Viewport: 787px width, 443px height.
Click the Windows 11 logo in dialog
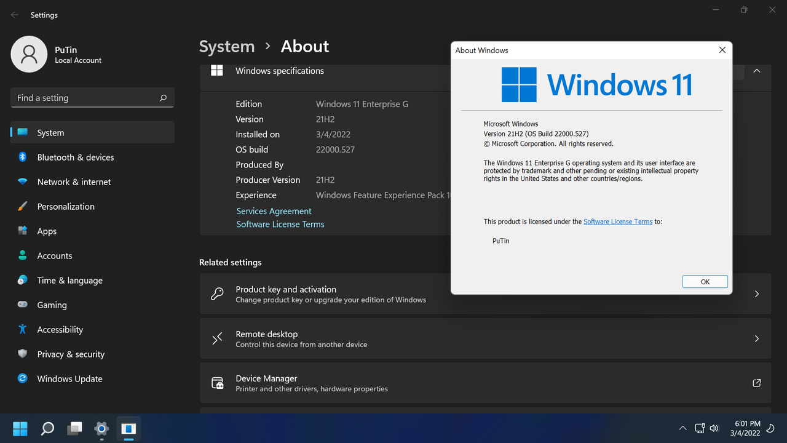596,84
